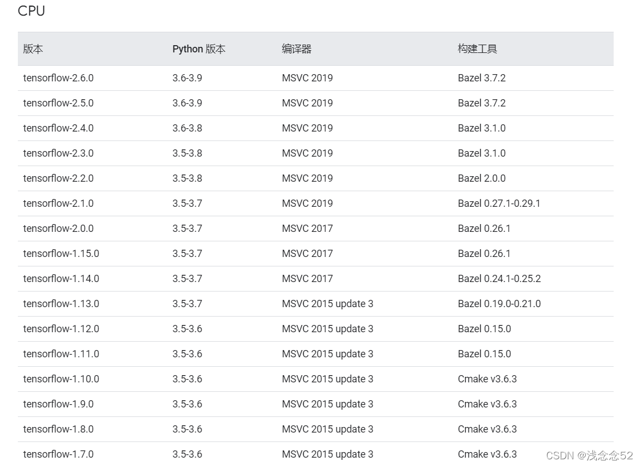This screenshot has height=466, width=641.
Task: Click Bazel 0.15.0 in tensorflow-1.11.0 row
Action: point(485,354)
